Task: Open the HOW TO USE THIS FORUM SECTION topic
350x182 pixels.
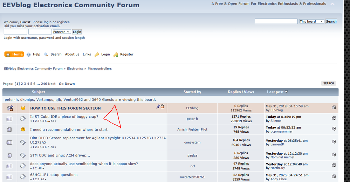Action: coord(66,108)
